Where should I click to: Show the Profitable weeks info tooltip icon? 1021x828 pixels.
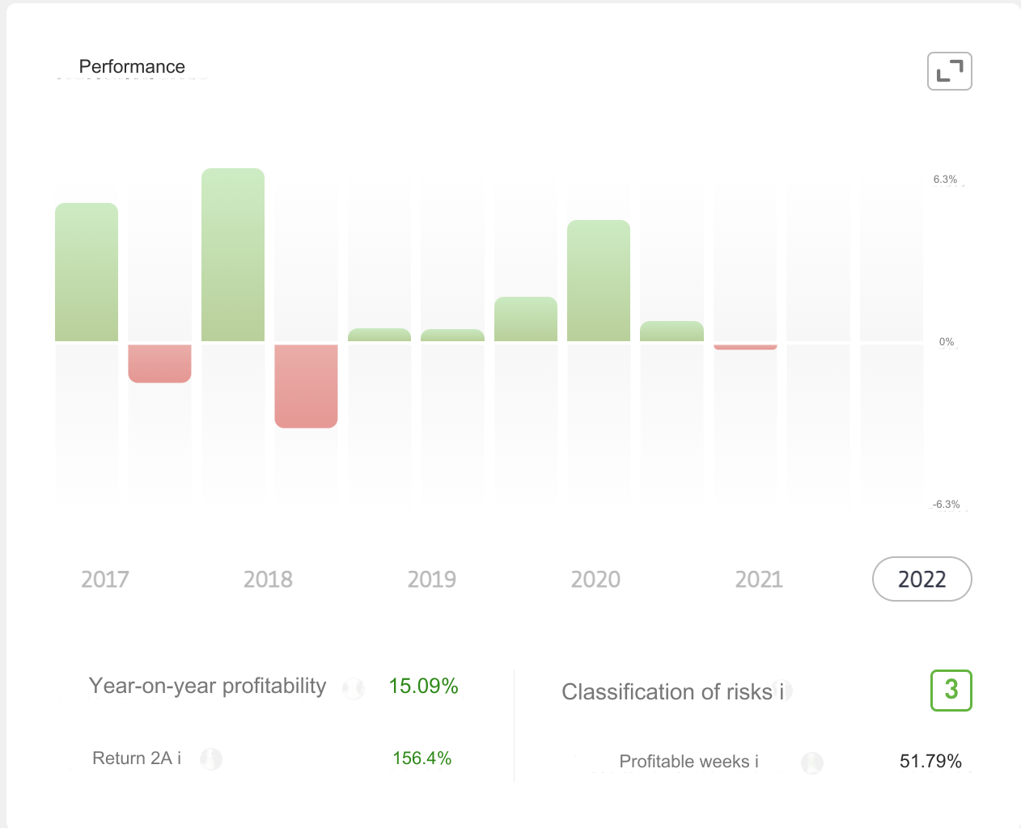(811, 763)
